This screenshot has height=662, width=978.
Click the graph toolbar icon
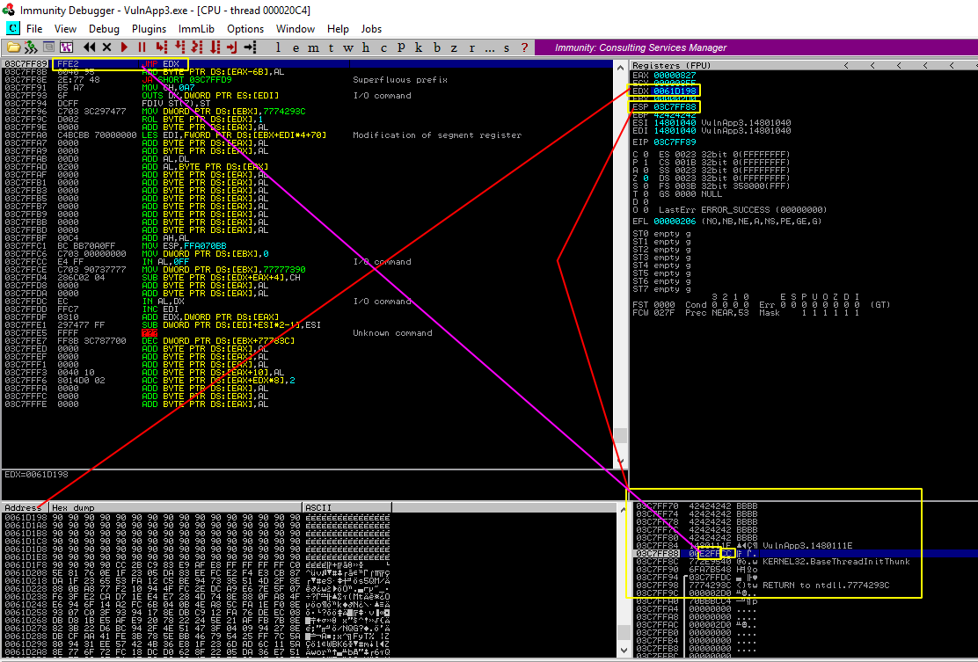click(66, 47)
